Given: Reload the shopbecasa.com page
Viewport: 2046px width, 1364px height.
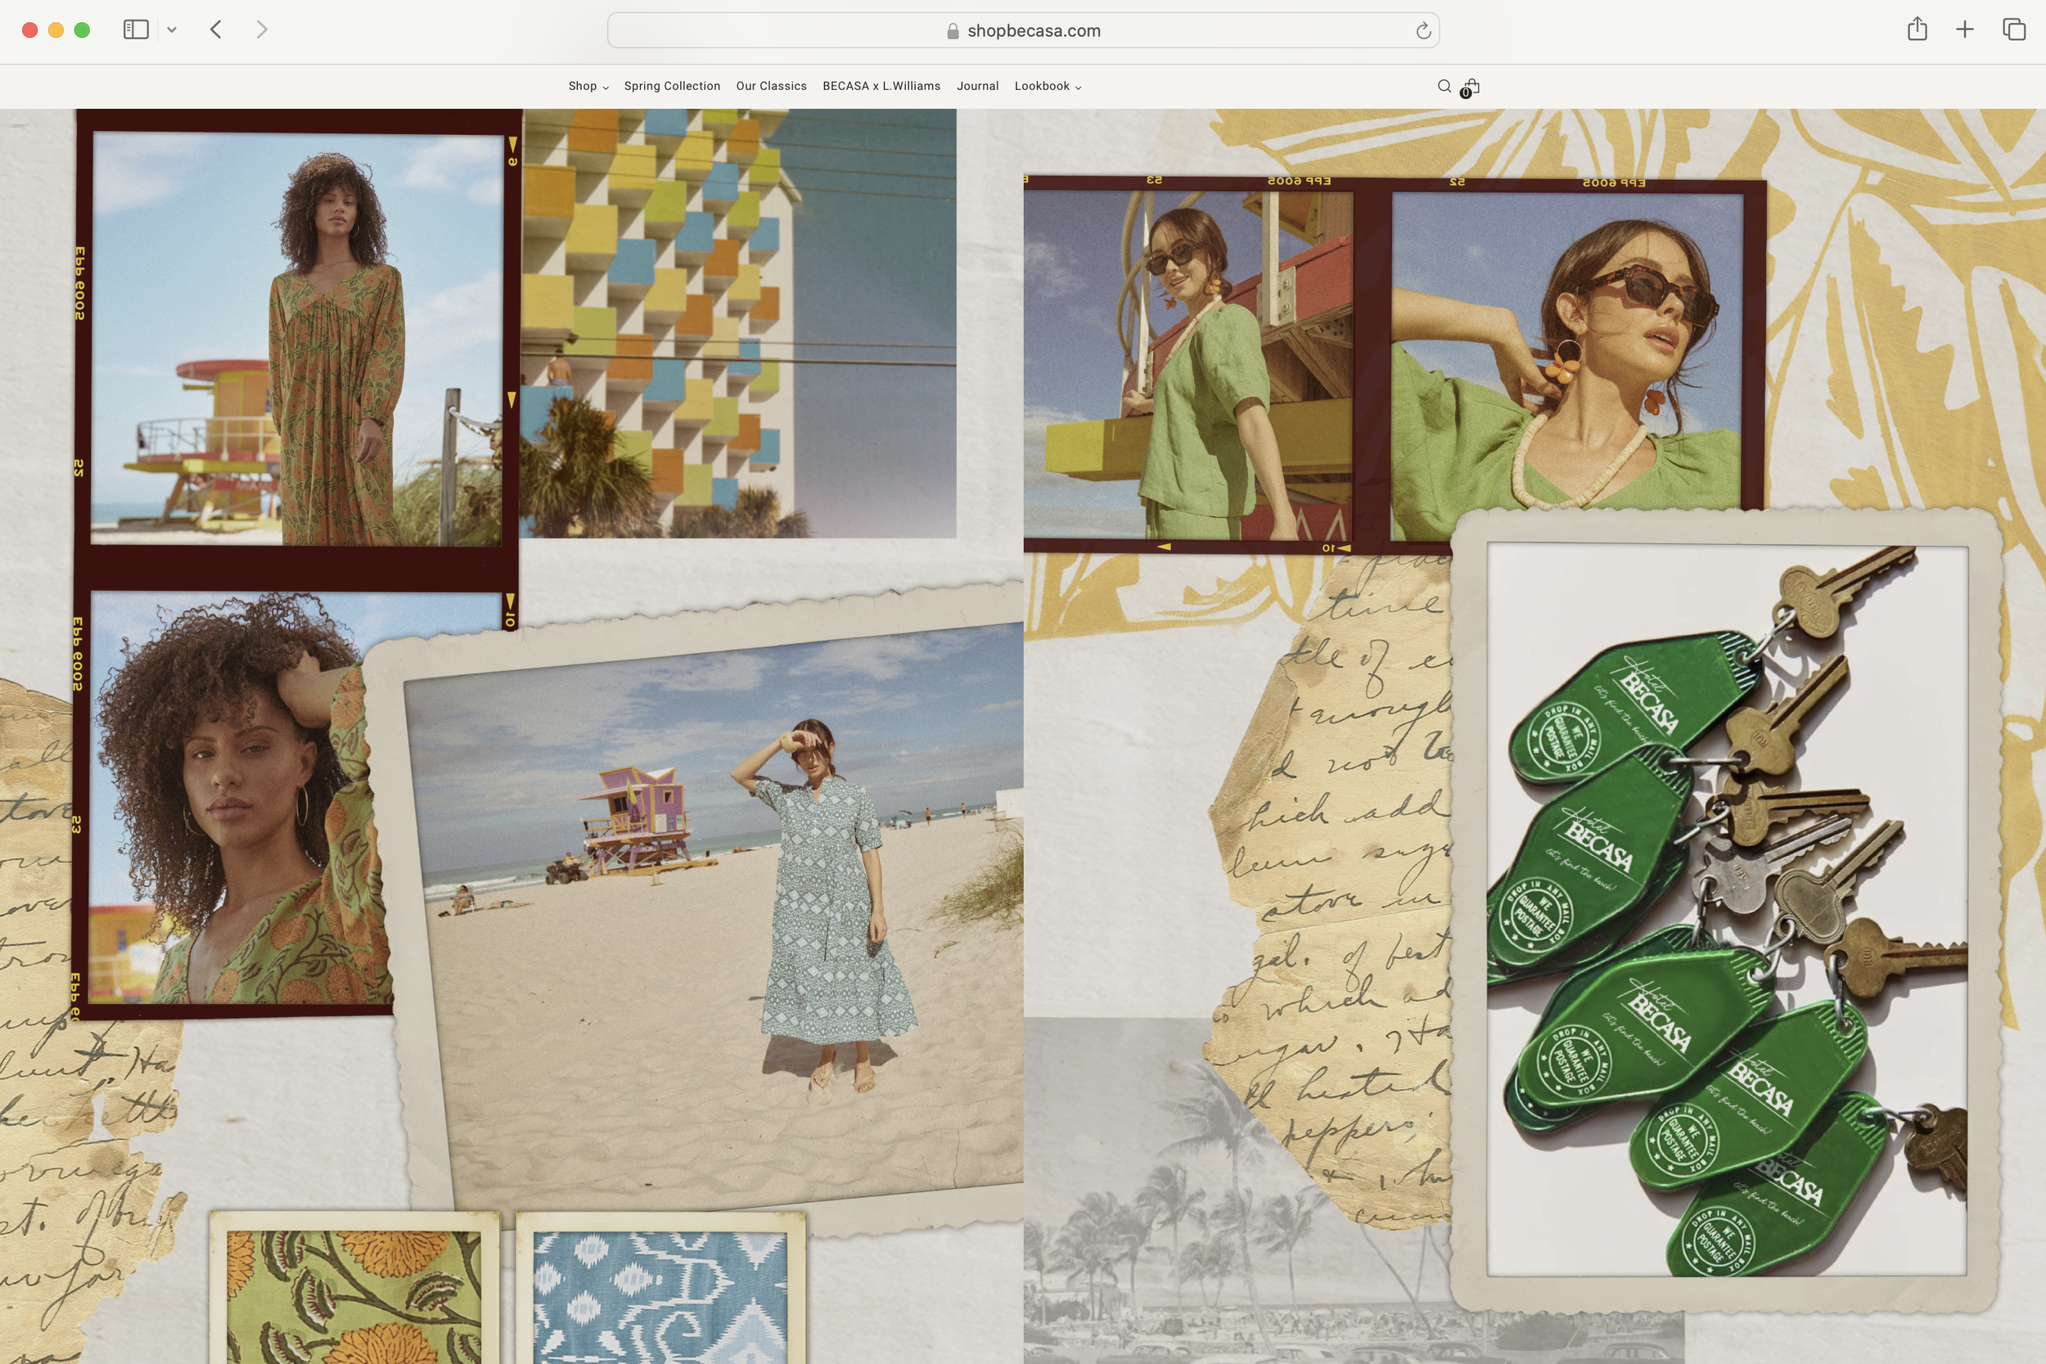Looking at the screenshot, I should 1423,30.
